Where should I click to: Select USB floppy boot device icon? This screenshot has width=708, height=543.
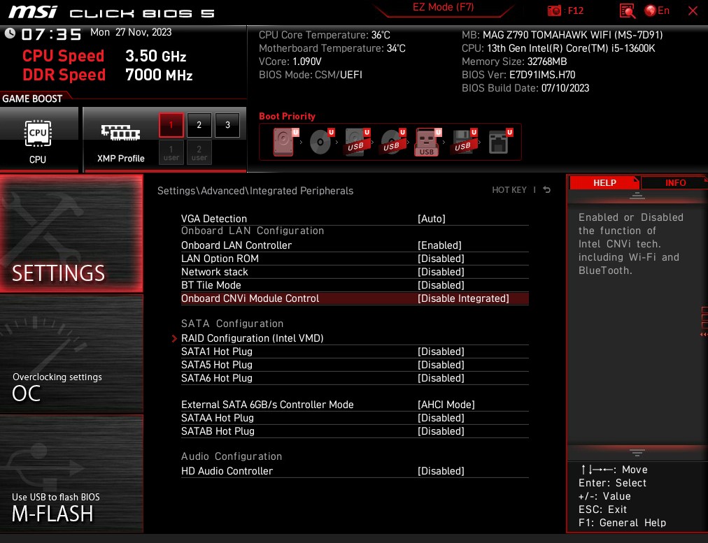tap(464, 142)
